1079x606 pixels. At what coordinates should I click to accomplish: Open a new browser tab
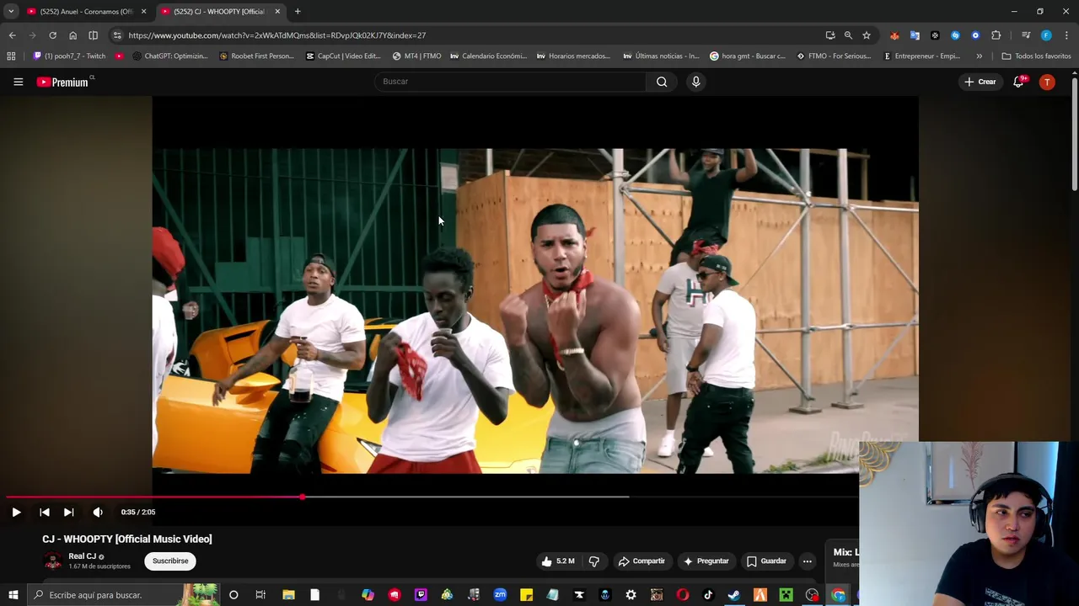pos(298,12)
